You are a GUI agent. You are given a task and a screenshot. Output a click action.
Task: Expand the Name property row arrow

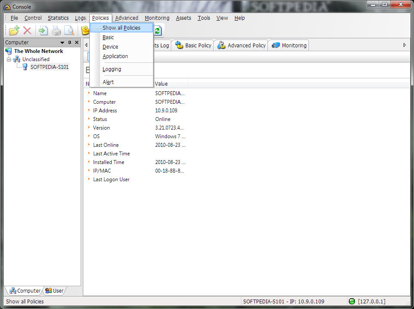pyautogui.click(x=89, y=93)
